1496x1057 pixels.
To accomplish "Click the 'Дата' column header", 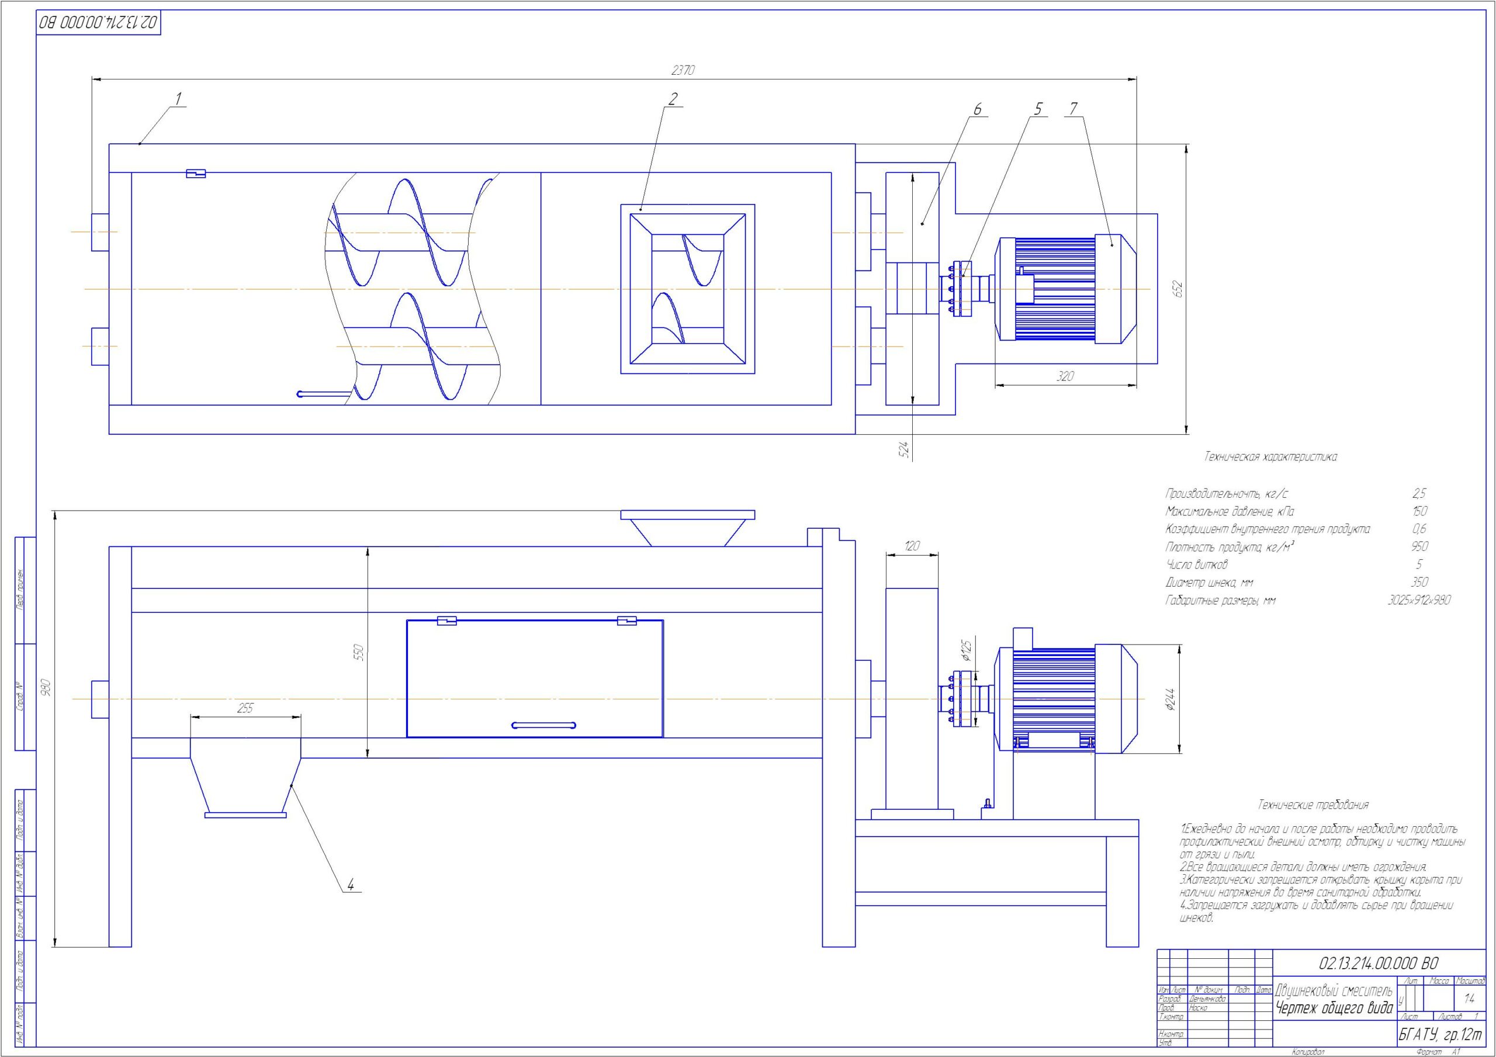I will click(x=1263, y=990).
